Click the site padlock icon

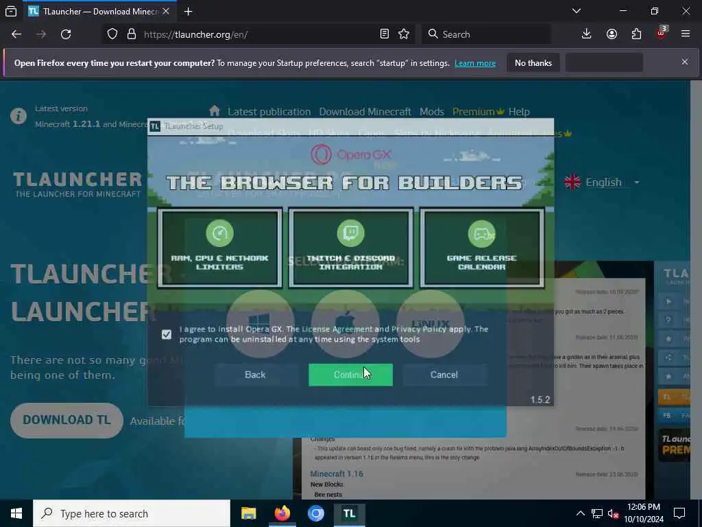coord(131,34)
